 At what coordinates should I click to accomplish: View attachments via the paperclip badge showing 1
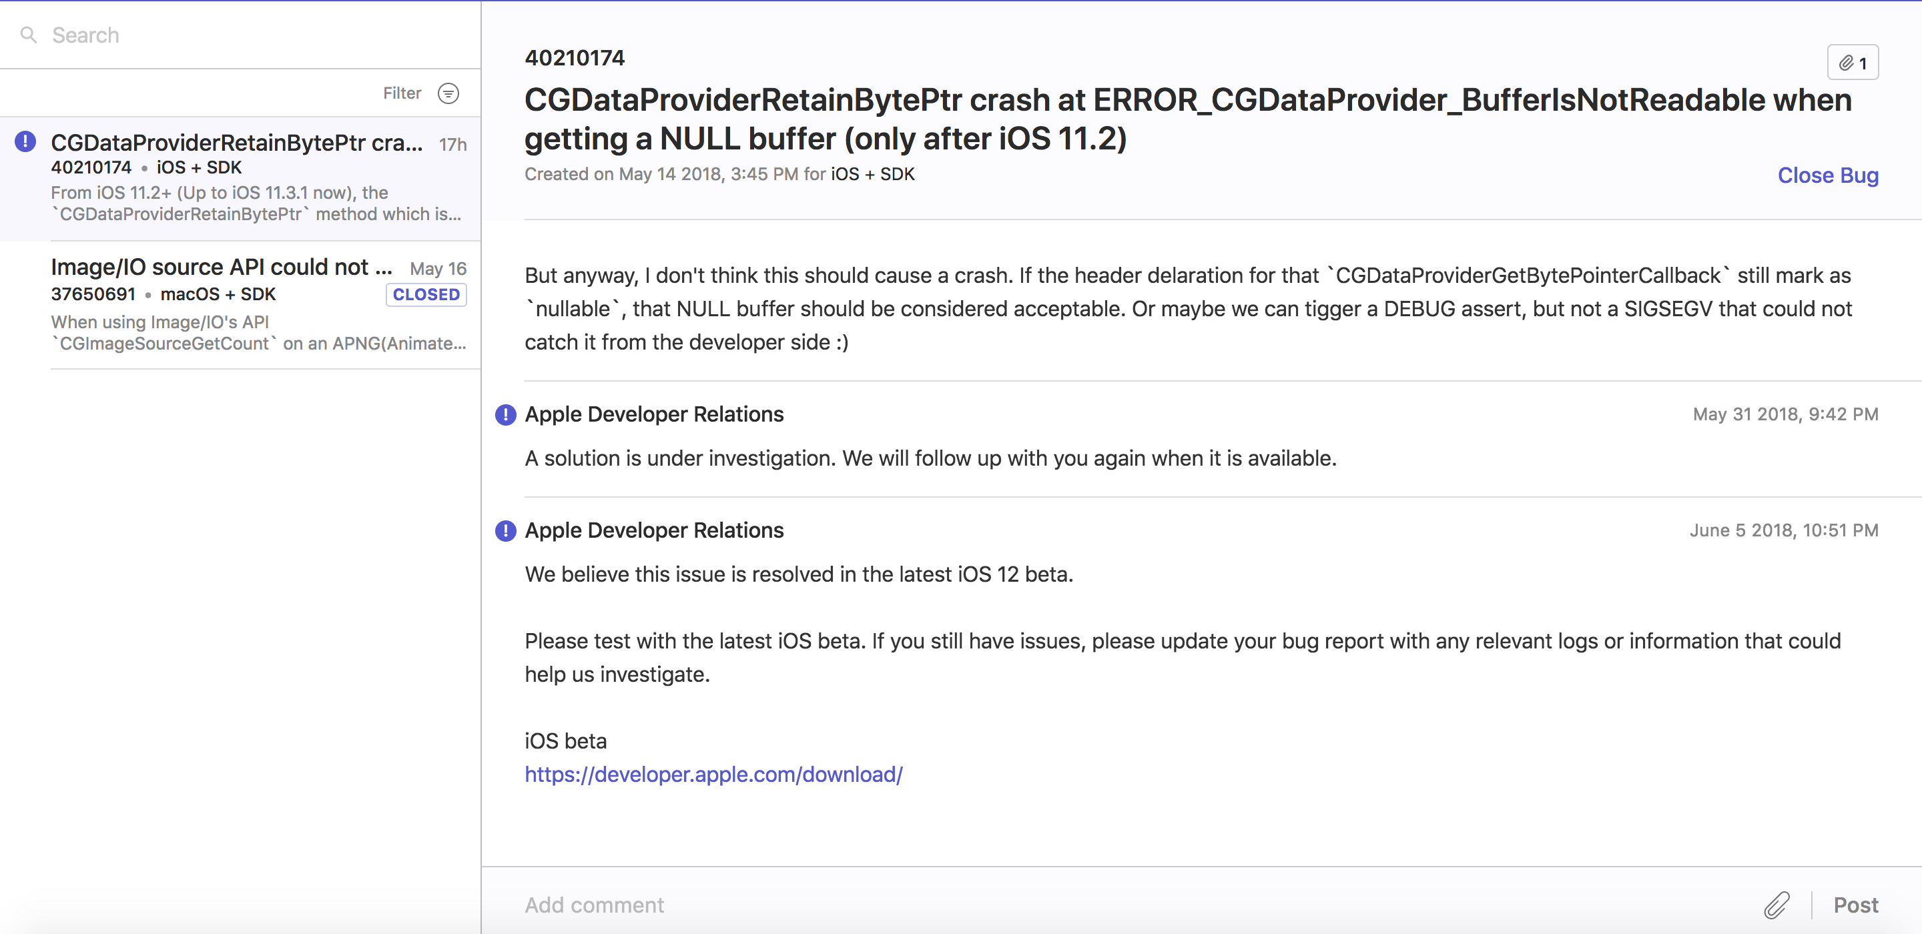(1853, 62)
